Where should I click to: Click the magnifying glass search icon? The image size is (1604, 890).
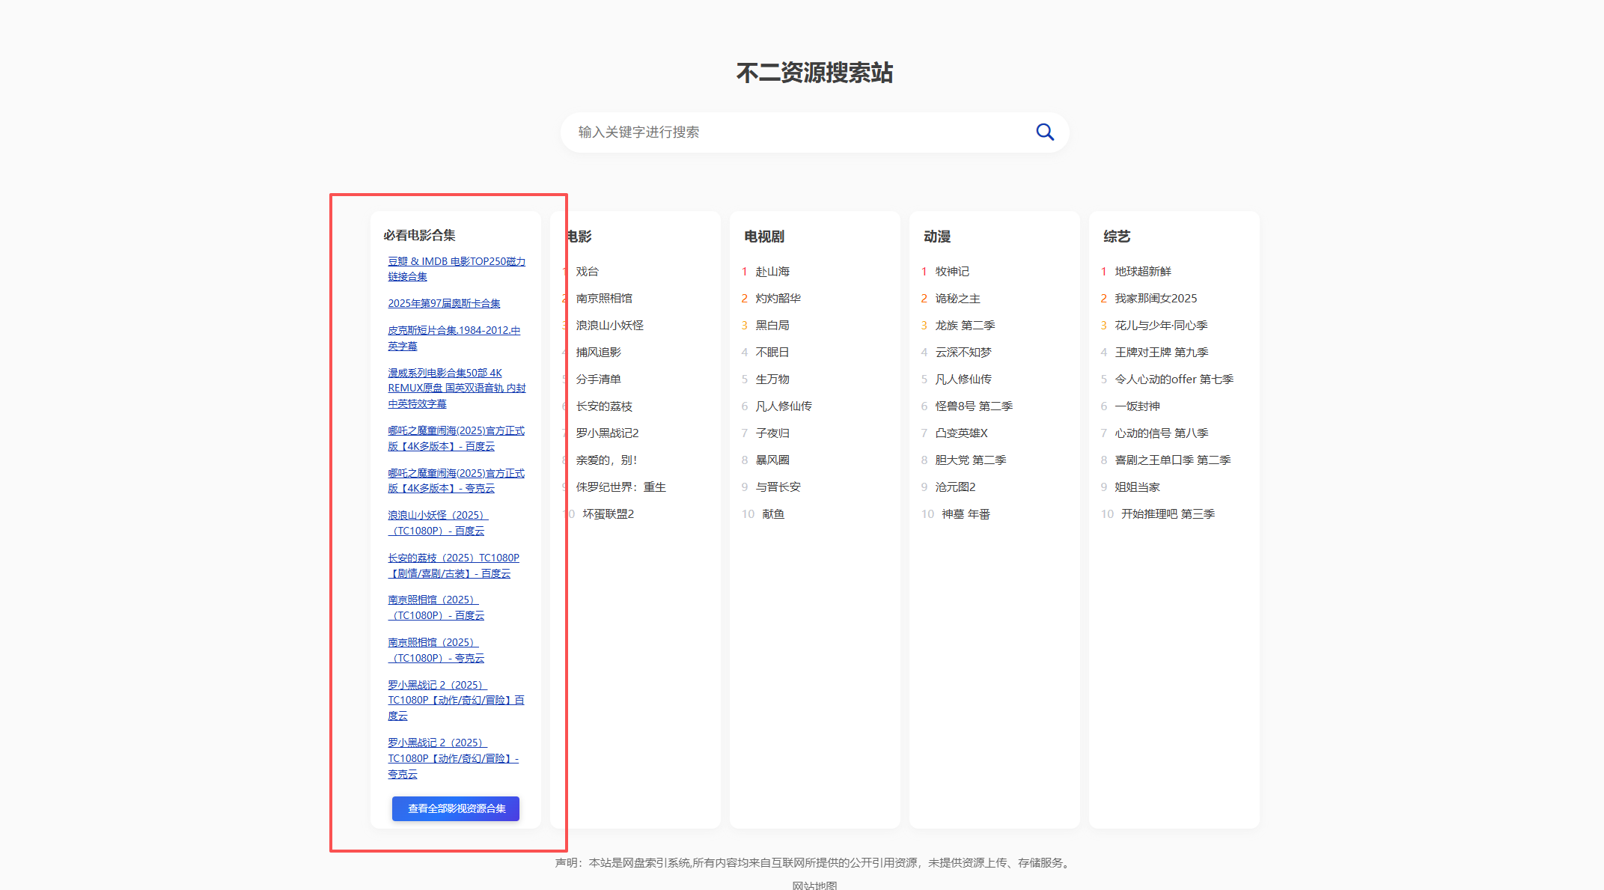point(1044,132)
